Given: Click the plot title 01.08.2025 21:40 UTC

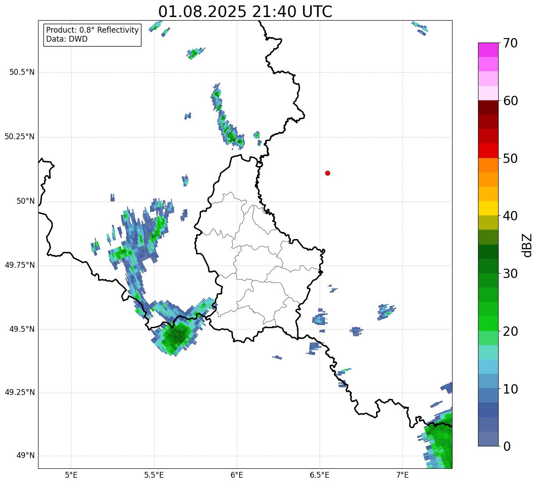Looking at the screenshot, I should (x=245, y=12).
